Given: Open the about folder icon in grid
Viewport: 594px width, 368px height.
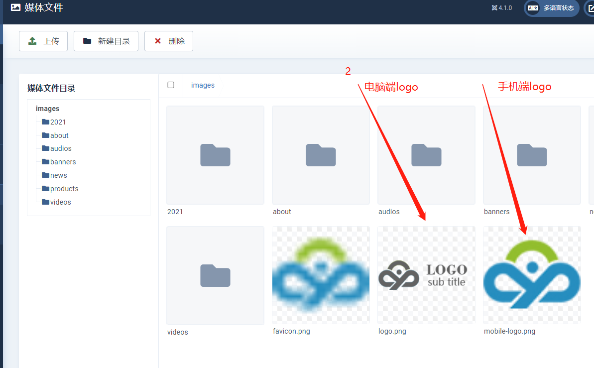Looking at the screenshot, I should click(321, 155).
